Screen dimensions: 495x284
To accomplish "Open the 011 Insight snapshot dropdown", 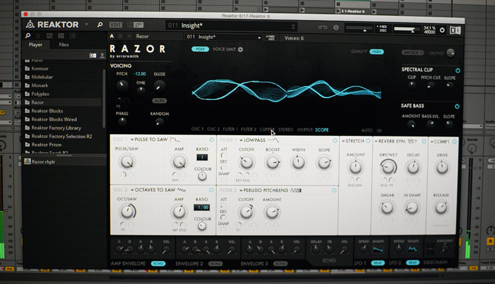I will coord(259,38).
